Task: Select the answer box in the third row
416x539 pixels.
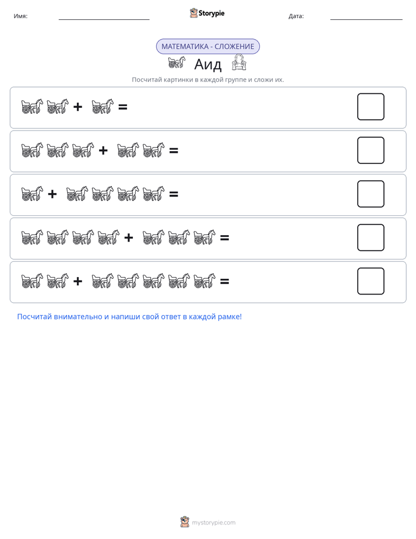Action: pos(371,194)
